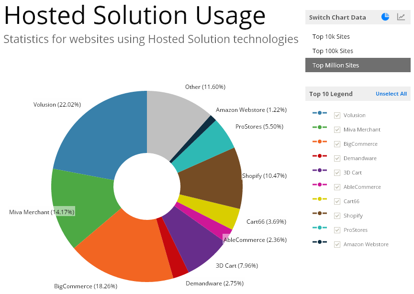Select Top 10k Sites data
414x294 pixels.
[x=331, y=37]
